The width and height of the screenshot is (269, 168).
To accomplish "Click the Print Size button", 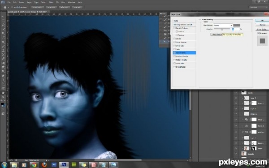I will (77, 7).
